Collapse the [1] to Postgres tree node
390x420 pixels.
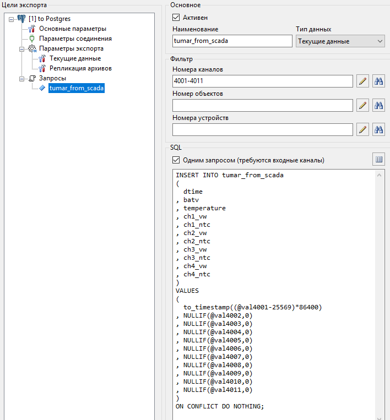11,19
